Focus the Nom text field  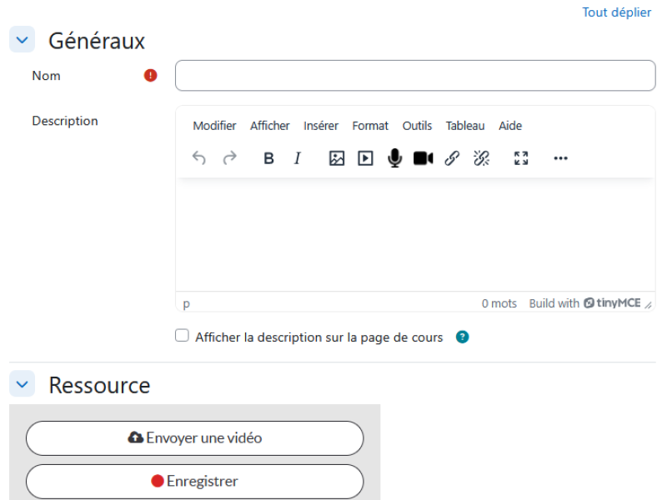(415, 76)
